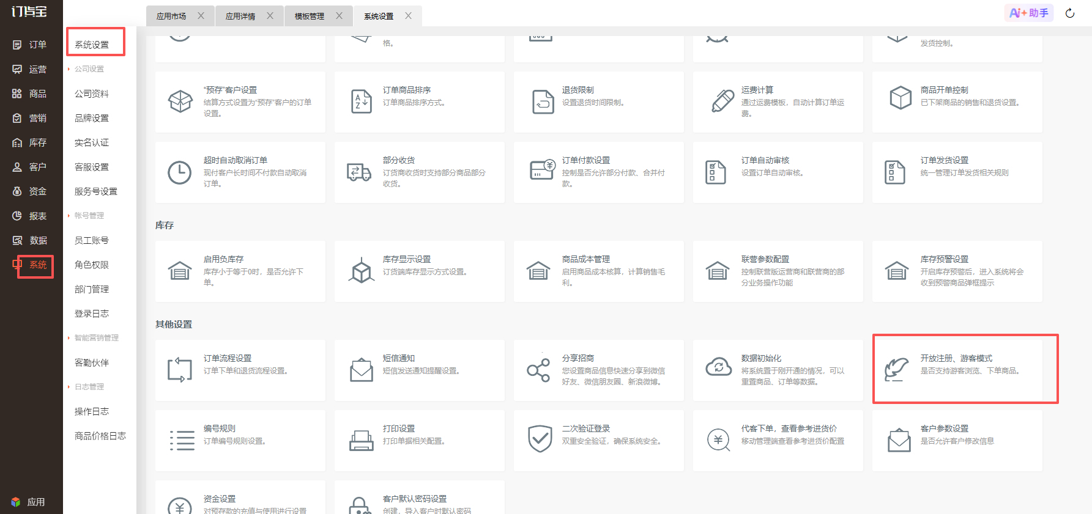Open the 运费计算 setting title
Image resolution: width=1092 pixels, height=514 pixels.
[757, 90]
